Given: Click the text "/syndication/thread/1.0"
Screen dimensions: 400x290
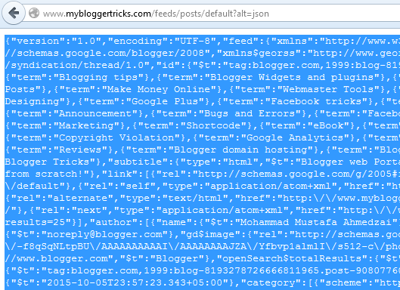Looking at the screenshot, I should click(x=74, y=65).
